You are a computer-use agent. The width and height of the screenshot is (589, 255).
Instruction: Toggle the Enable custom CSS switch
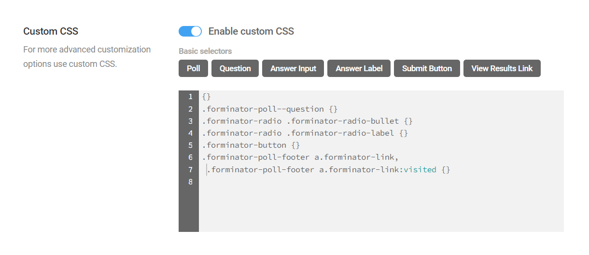click(190, 31)
